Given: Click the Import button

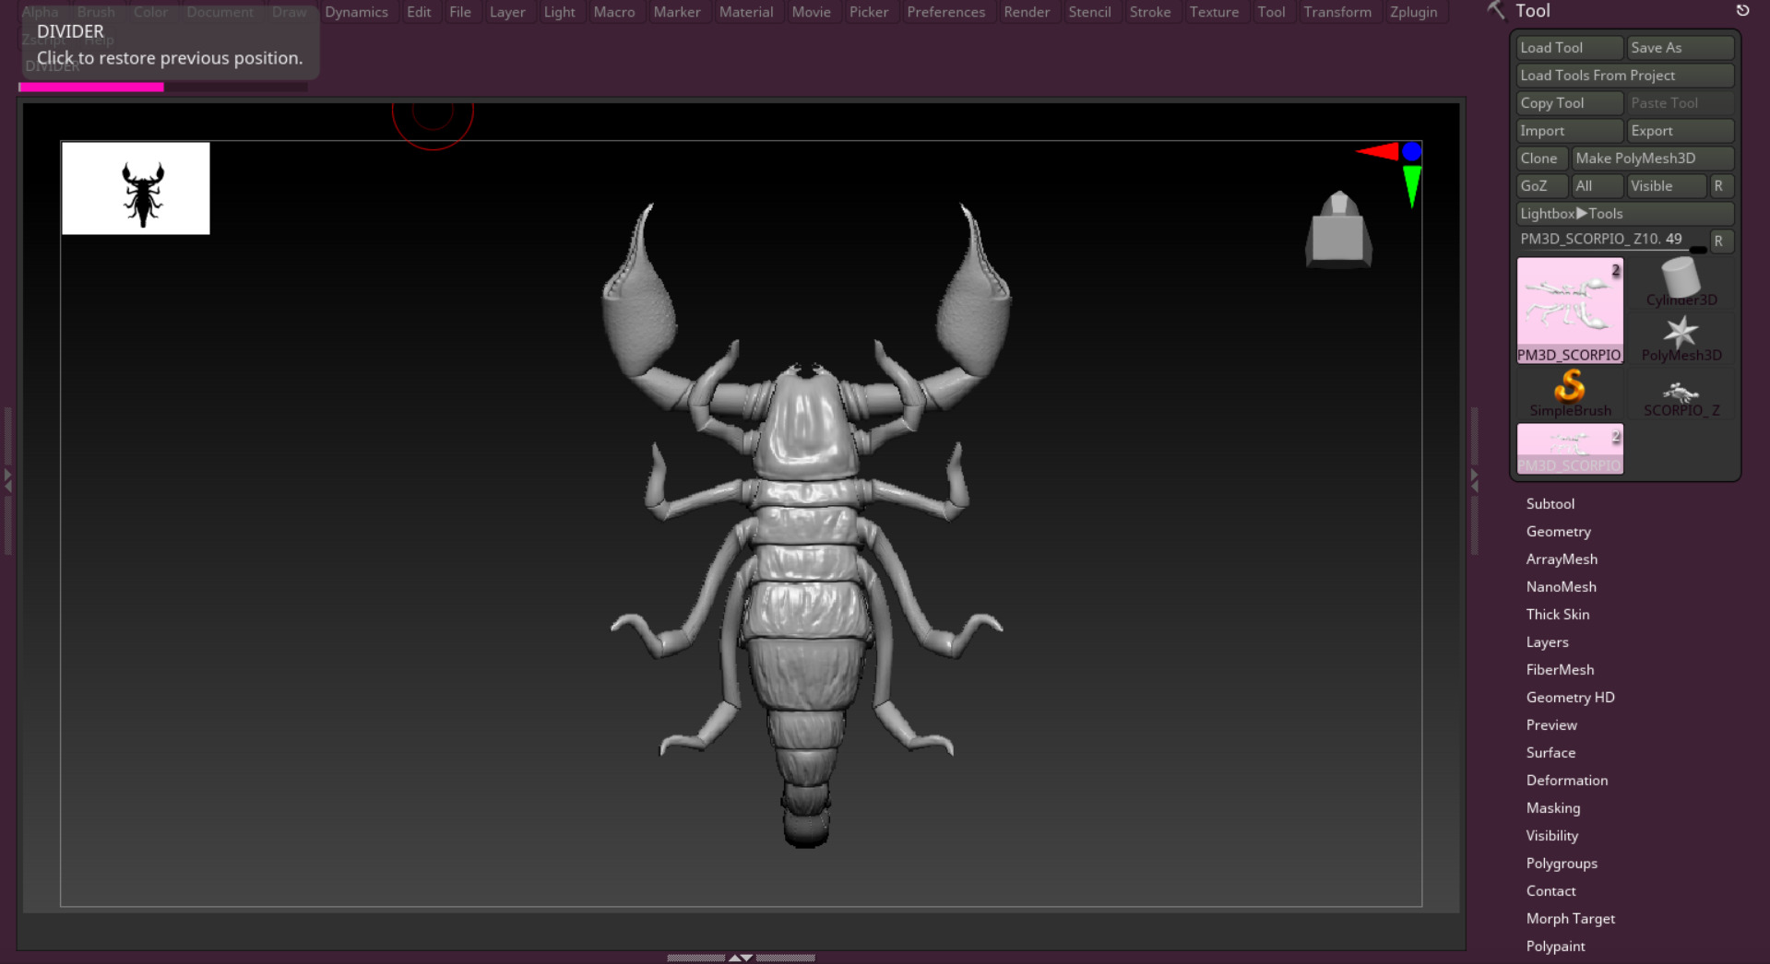Looking at the screenshot, I should 1570,131.
